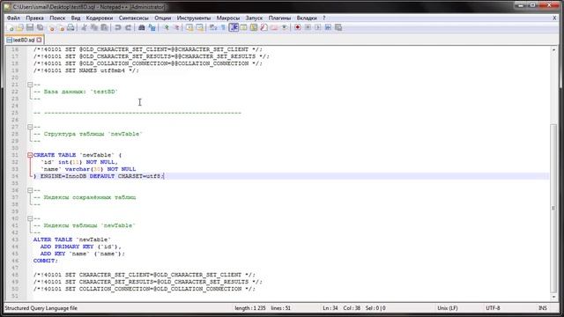Open the Кодировки menu
Viewport: 564px width, 317px height.
point(100,18)
